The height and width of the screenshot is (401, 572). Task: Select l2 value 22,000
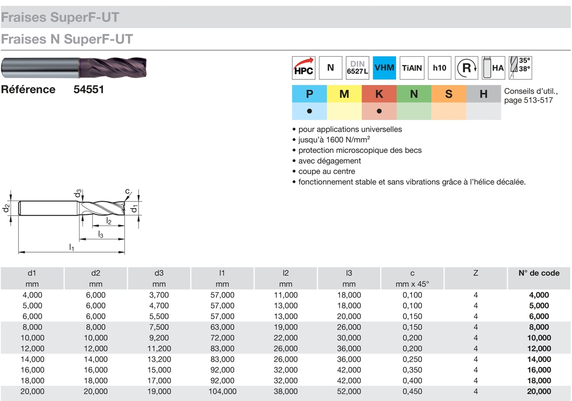pyautogui.click(x=286, y=338)
